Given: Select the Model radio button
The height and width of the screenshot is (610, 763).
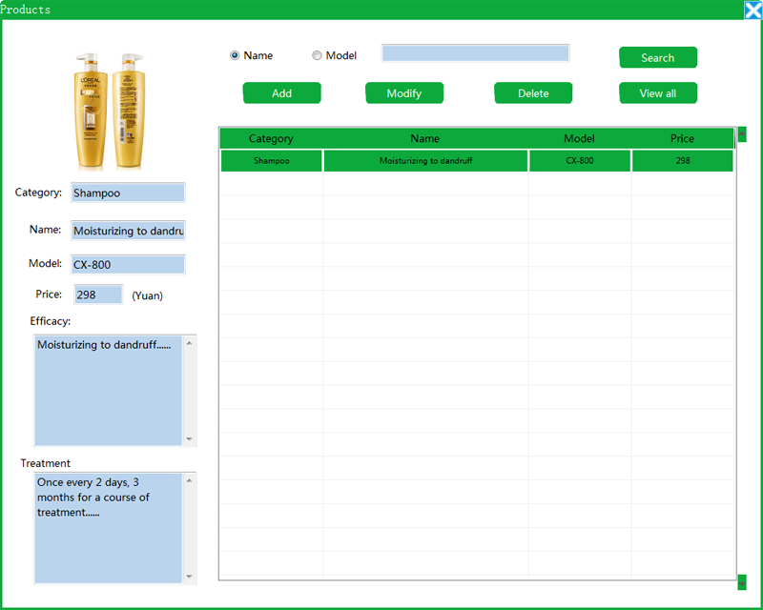Looking at the screenshot, I should (x=317, y=55).
